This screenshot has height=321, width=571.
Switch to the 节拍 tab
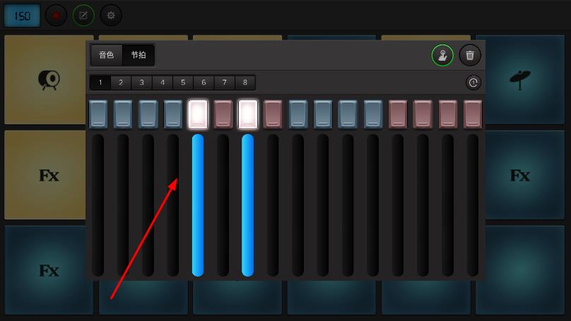click(139, 55)
